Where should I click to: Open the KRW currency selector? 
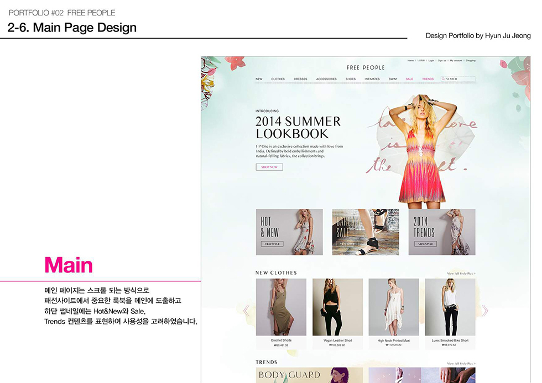click(x=421, y=60)
